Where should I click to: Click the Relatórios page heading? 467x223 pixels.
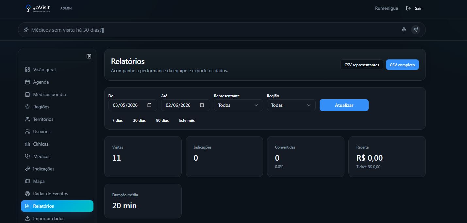128,61
